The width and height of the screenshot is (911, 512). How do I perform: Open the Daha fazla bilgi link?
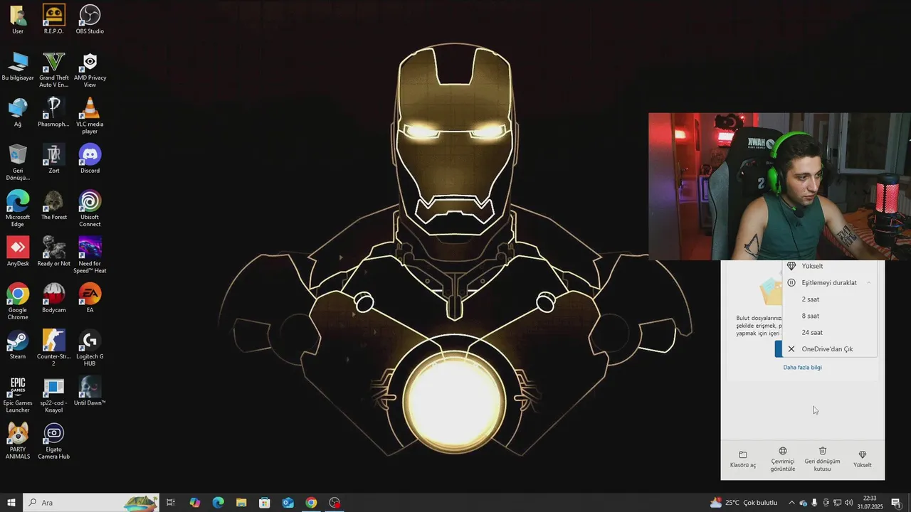pyautogui.click(x=802, y=368)
